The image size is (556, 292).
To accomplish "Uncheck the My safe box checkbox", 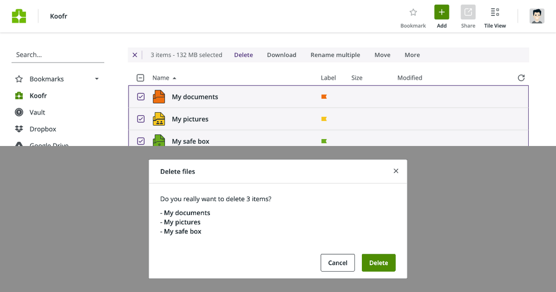I will click(x=141, y=141).
